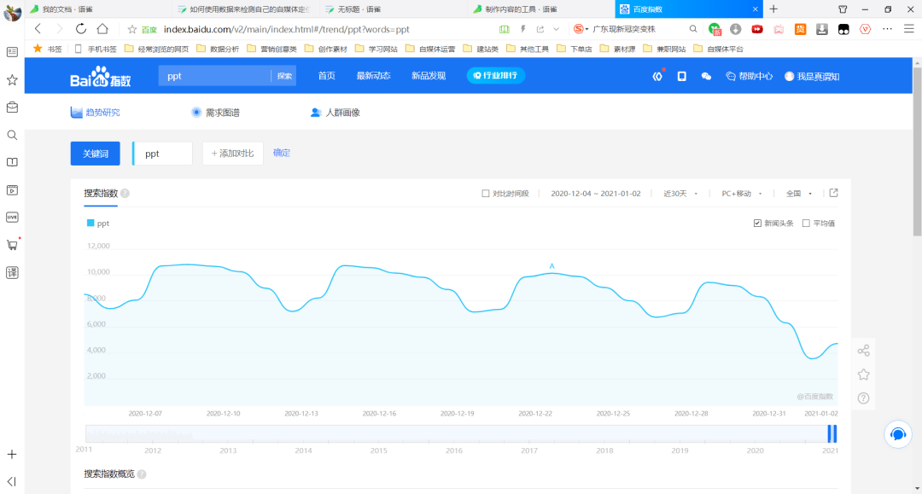
Task: Click marker A on the chart
Action: (x=551, y=266)
